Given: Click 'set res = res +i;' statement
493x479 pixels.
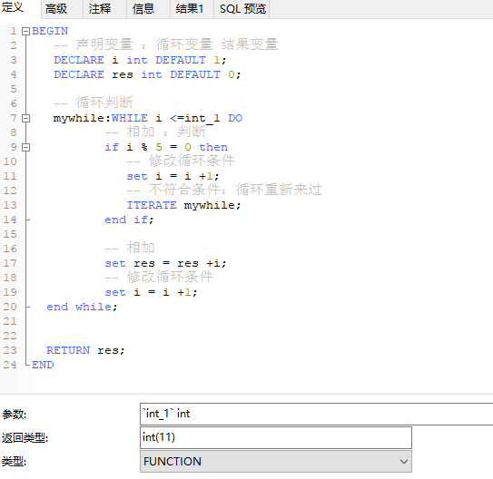Looking at the screenshot, I should click(x=165, y=263).
